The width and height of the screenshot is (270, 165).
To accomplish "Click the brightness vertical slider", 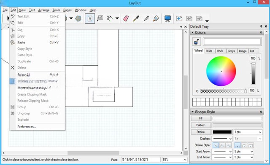I will pos(253,73).
